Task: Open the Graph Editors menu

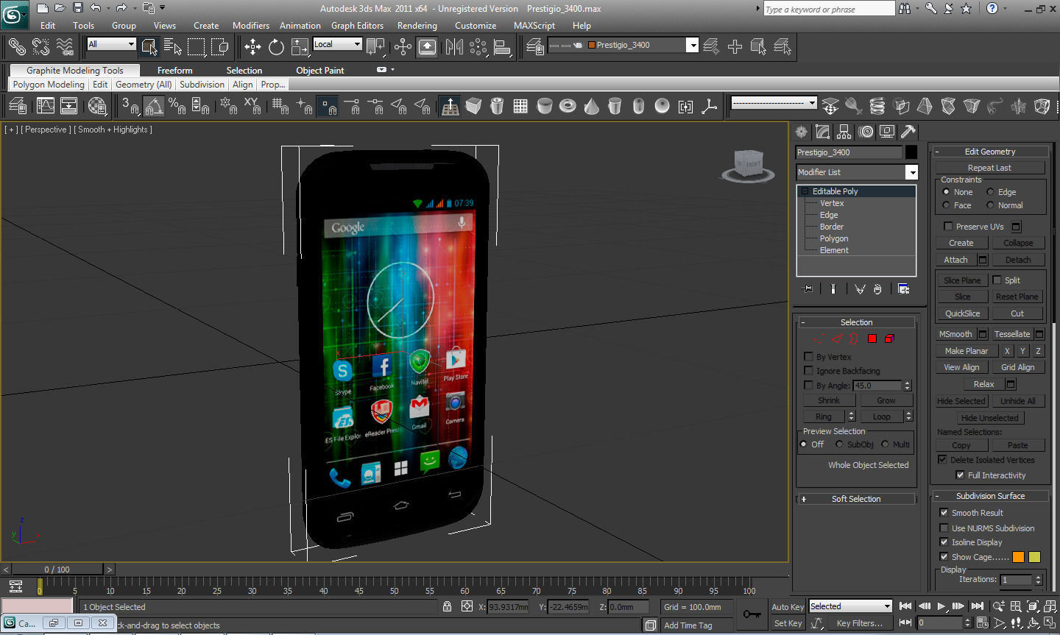Action: [357, 25]
